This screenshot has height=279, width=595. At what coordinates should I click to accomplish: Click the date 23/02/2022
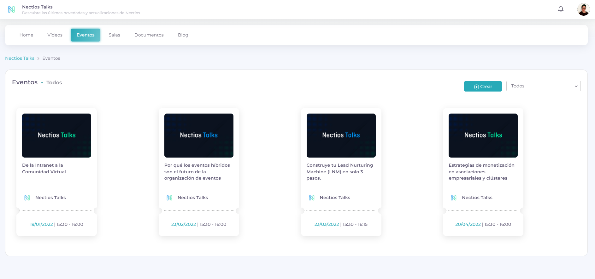(184, 224)
